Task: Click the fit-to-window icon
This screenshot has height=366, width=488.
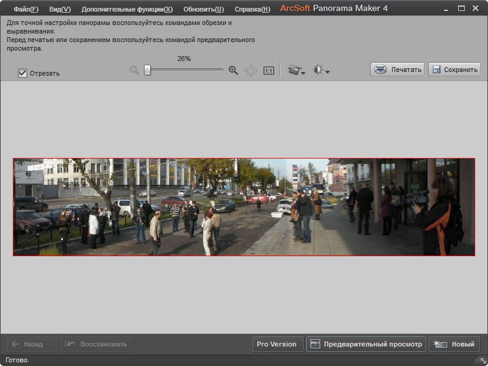Action: [251, 70]
